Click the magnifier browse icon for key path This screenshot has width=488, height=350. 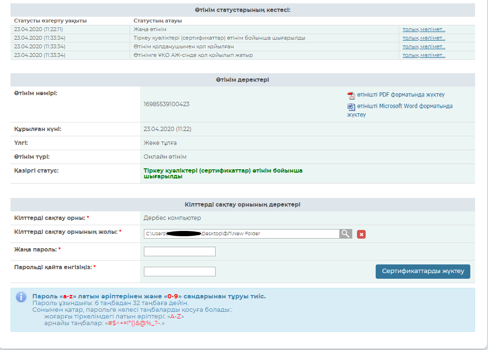click(346, 233)
